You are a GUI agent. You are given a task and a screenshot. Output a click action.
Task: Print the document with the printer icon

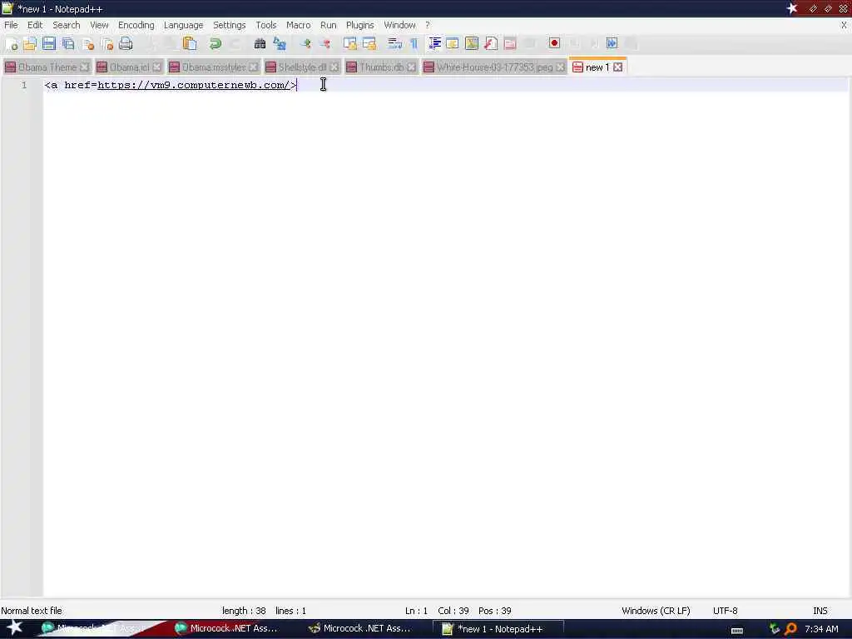tap(126, 43)
